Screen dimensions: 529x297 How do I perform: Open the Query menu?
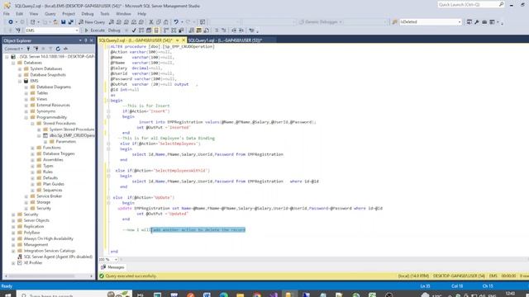[x=50, y=14]
